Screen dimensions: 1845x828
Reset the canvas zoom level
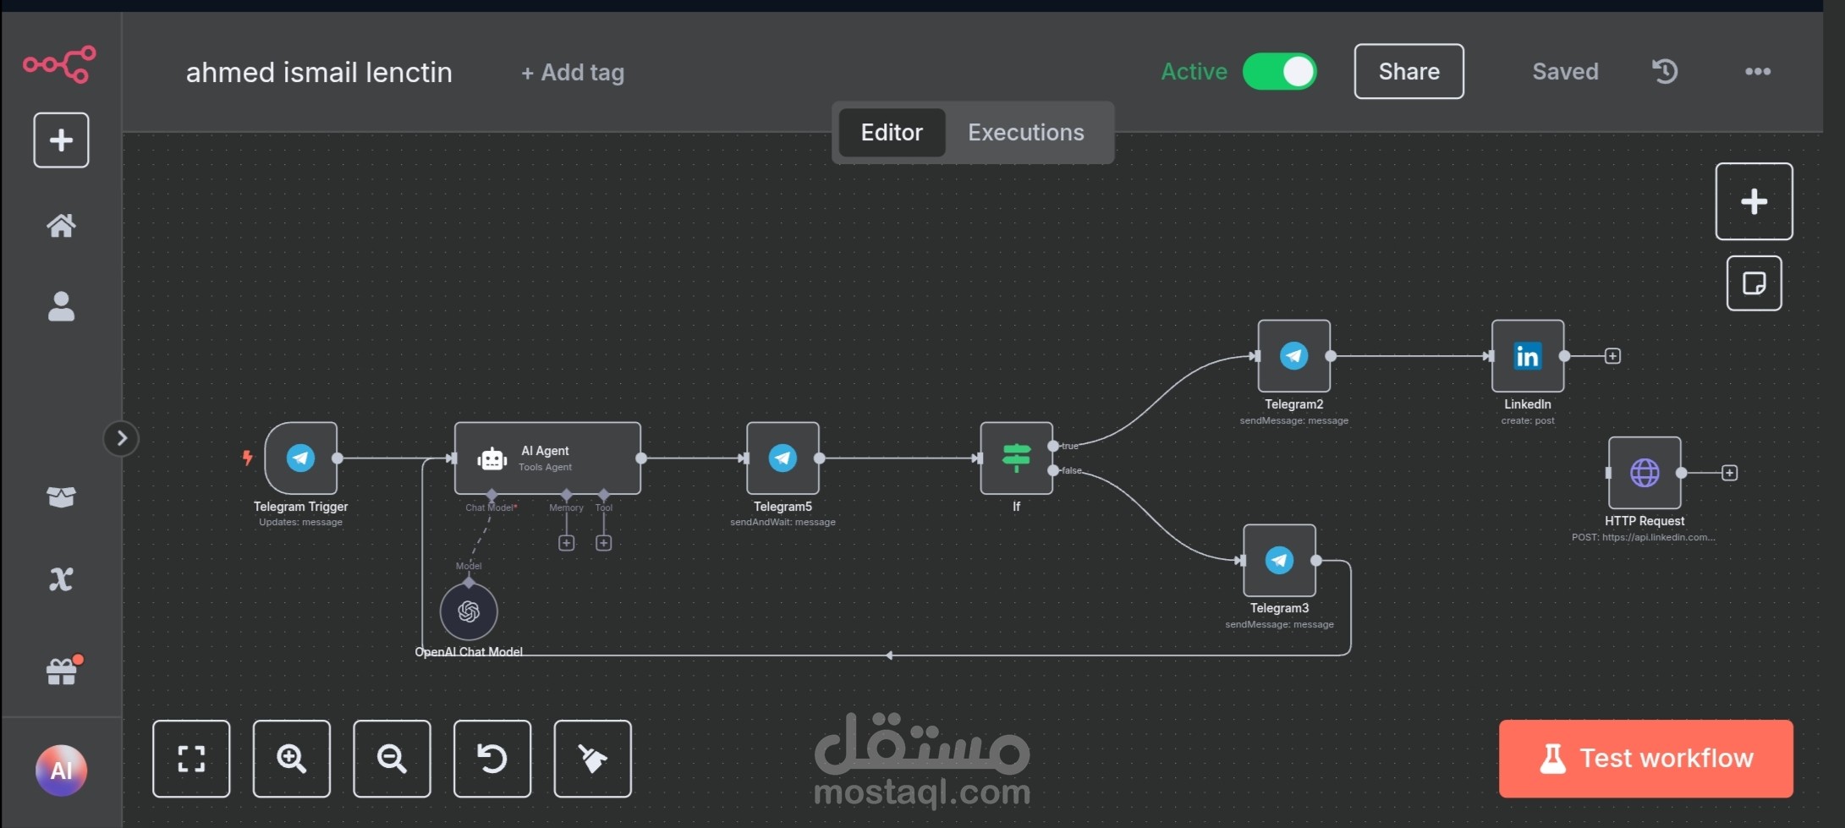(x=492, y=759)
